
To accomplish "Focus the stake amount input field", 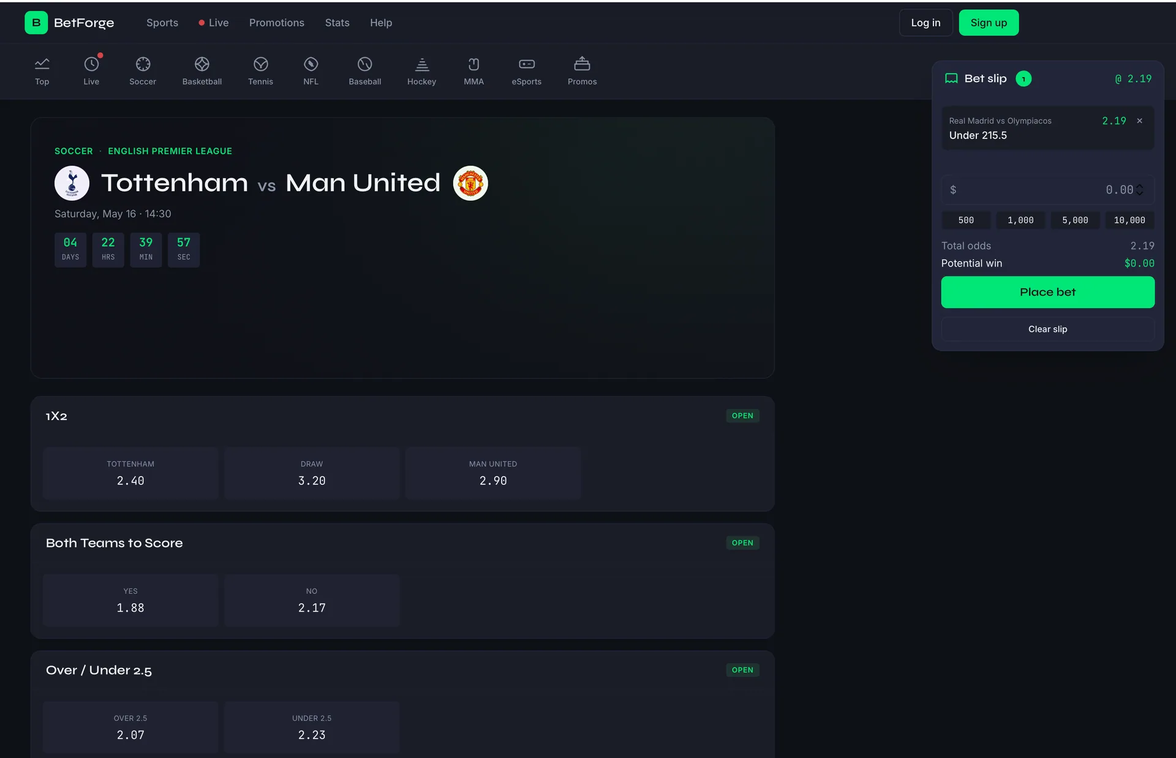I will tap(1048, 190).
